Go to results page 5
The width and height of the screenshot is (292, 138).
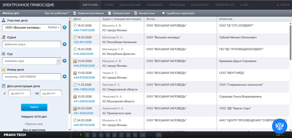pyautogui.click(x=108, y=135)
